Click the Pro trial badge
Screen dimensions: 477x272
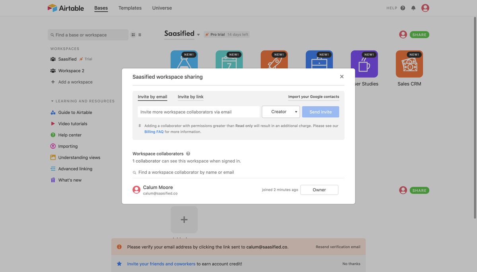pos(227,35)
